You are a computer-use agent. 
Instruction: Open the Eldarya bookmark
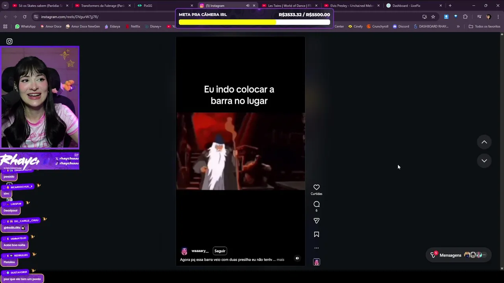tap(112, 26)
